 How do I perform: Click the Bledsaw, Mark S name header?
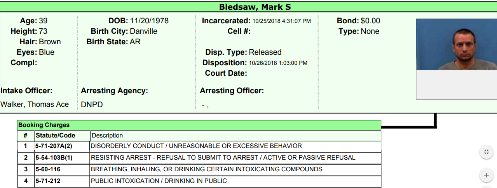255,7
